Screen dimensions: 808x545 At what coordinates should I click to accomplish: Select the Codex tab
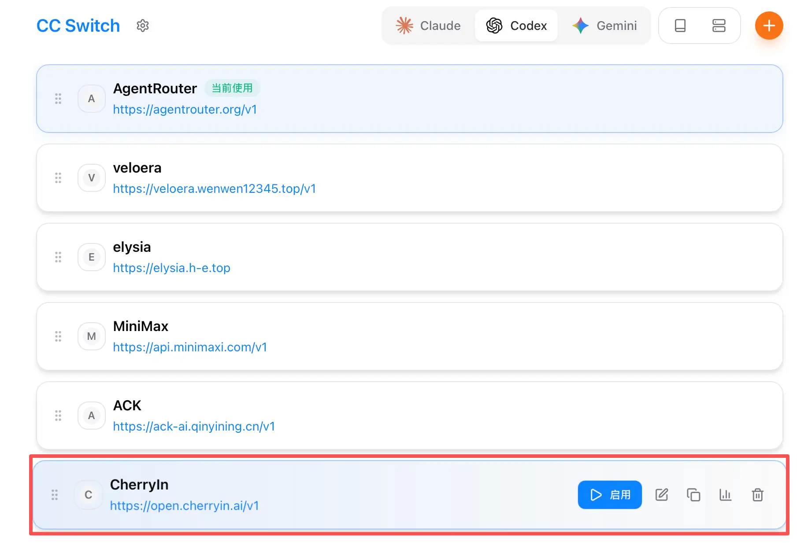tap(516, 26)
